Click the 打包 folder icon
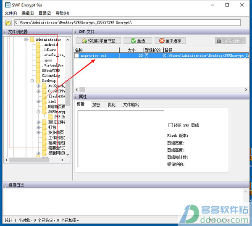Image resolution: width=252 pixels, height=226 pixels. pyautogui.click(x=45, y=127)
